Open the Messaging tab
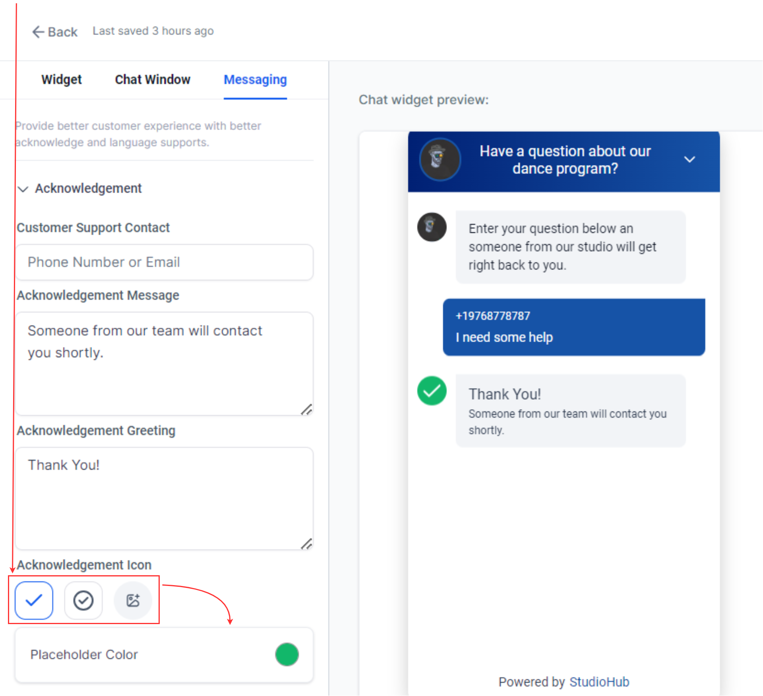Screen dimensions: 763x696 [255, 79]
